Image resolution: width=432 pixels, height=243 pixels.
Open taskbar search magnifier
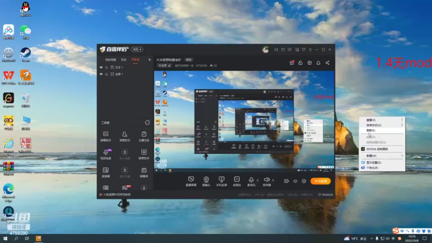pos(16,239)
